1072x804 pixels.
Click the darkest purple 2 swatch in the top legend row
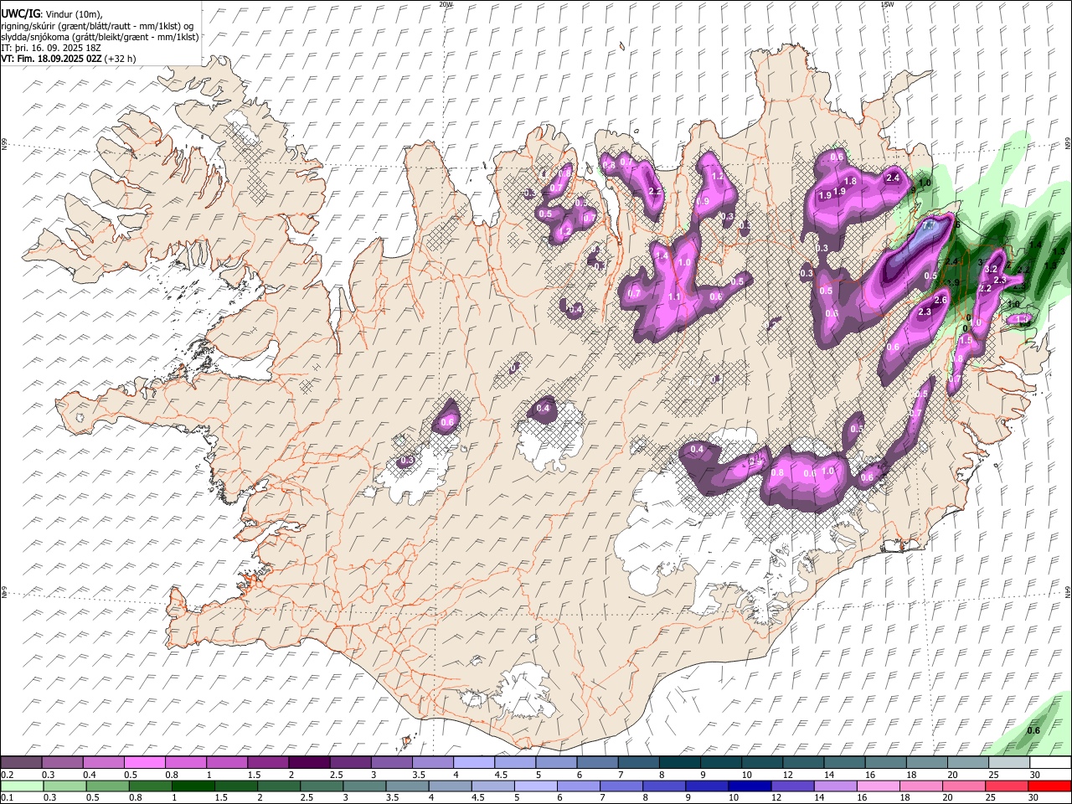tap(309, 763)
